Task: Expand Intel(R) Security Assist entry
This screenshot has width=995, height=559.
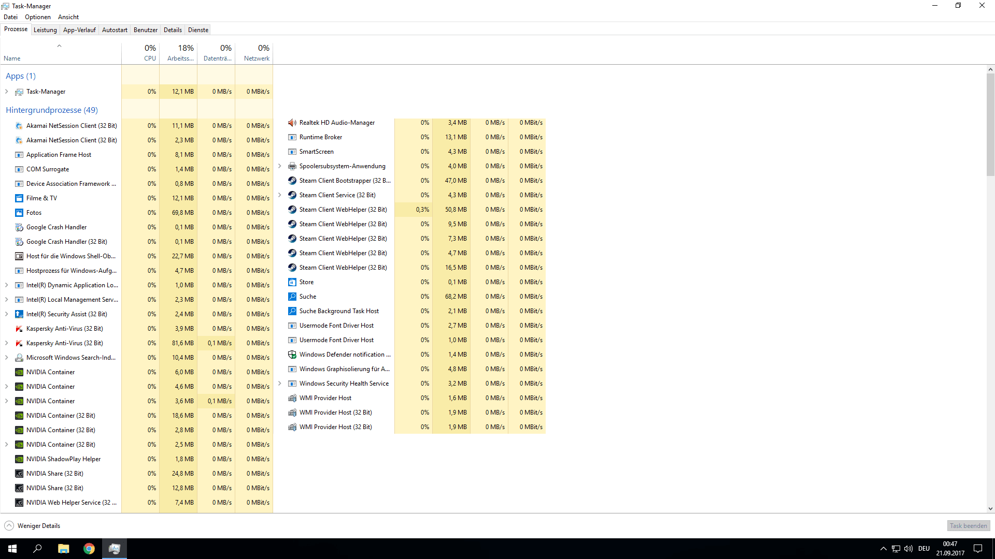Action: point(7,314)
